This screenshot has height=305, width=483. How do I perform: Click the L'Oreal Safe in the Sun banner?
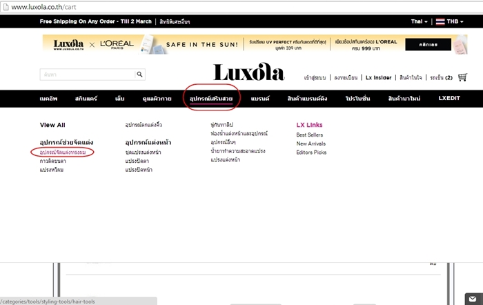255,44
